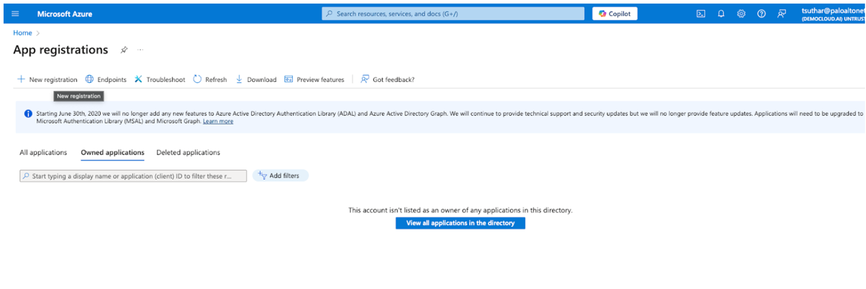This screenshot has height=289, width=866.
Task: Refresh the app registrations list
Action: pyautogui.click(x=210, y=79)
